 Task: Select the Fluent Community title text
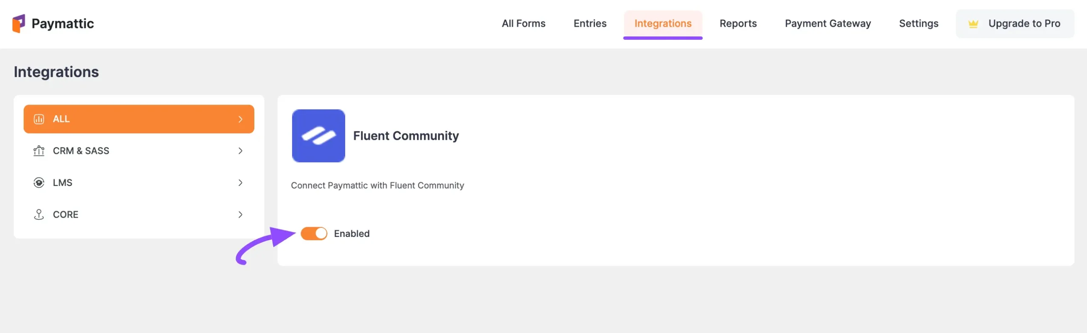coord(406,136)
